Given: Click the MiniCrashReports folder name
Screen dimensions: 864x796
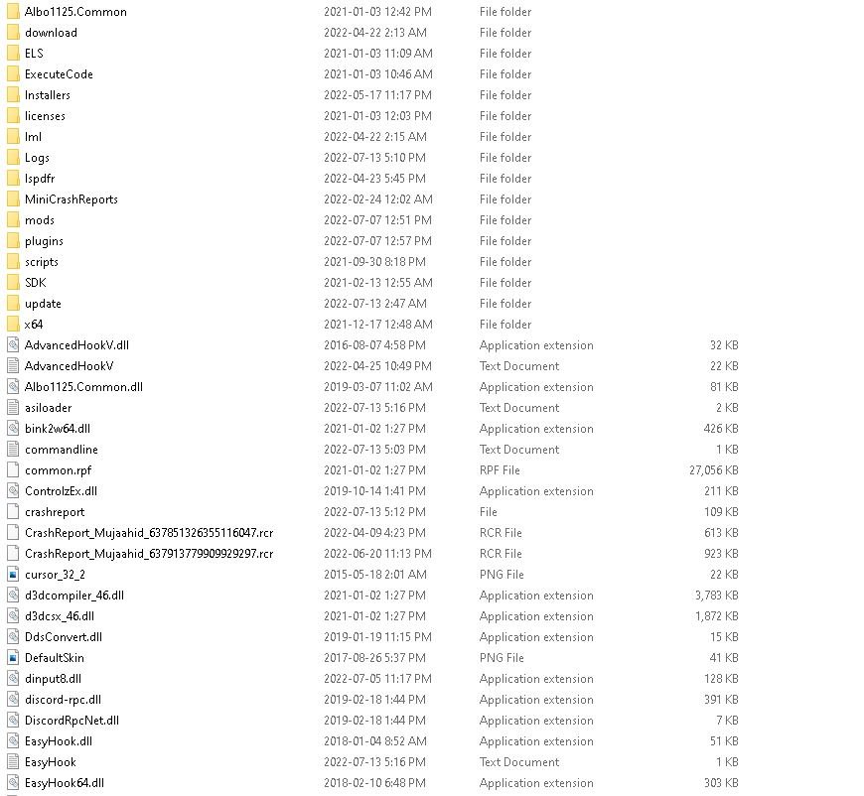Looking at the screenshot, I should [72, 199].
